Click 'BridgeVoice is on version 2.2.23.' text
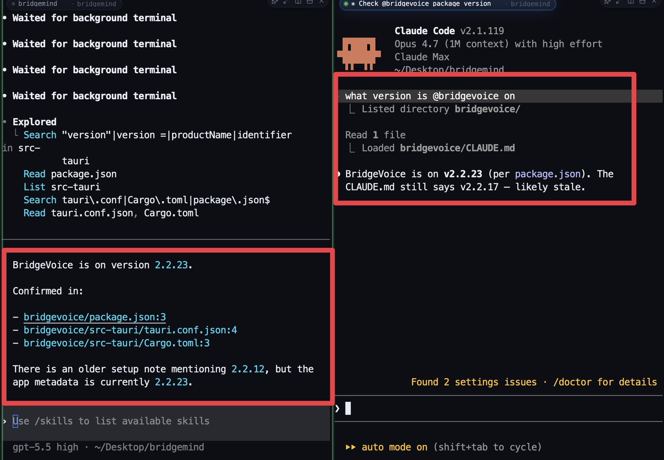This screenshot has height=460, width=664. coord(102,265)
